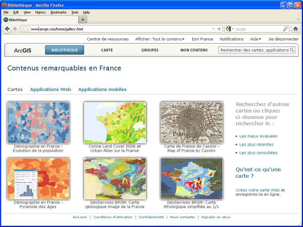Click Carte géologique image de la France caption

coord(115,204)
